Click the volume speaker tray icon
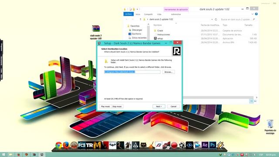279x157 pixels. pyautogui.click(x=255, y=155)
